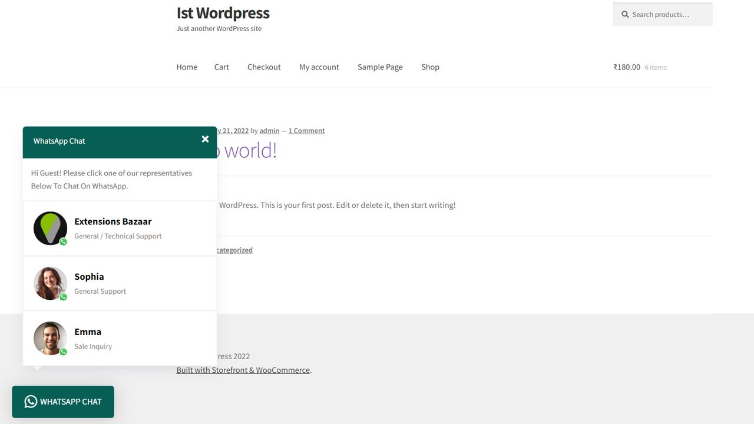Click the post body first-post text
Screen dimensions: 754x424
[337, 205]
